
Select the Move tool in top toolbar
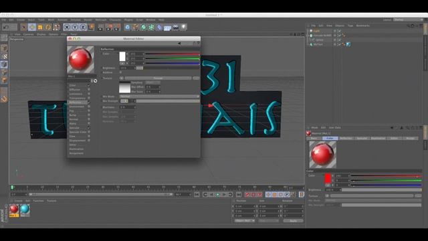click(x=32, y=27)
